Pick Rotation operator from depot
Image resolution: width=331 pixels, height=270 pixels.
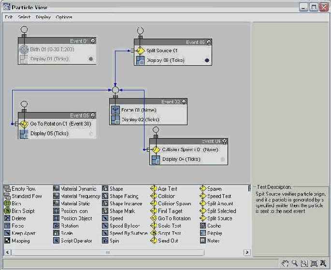click(66, 226)
